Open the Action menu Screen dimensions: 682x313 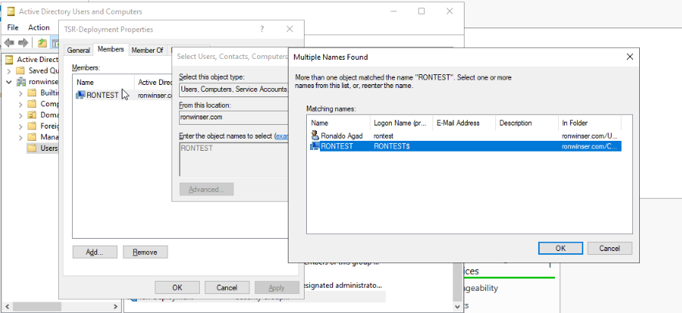39,28
